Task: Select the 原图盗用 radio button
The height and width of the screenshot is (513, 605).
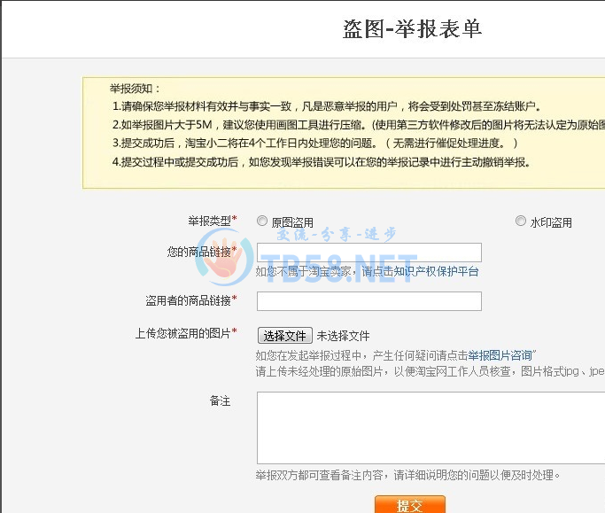Action: (x=262, y=222)
